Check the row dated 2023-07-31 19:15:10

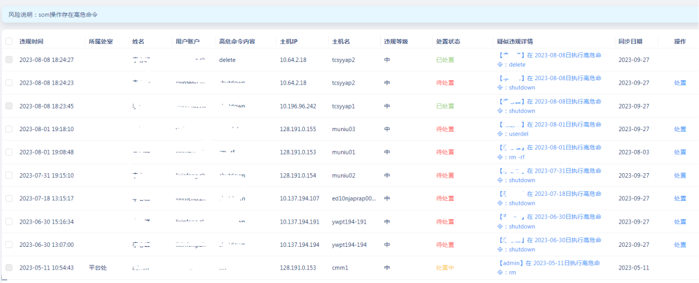coord(9,175)
